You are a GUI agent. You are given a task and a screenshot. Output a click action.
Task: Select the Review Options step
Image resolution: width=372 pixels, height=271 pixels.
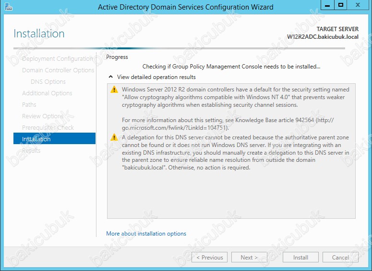click(x=43, y=116)
